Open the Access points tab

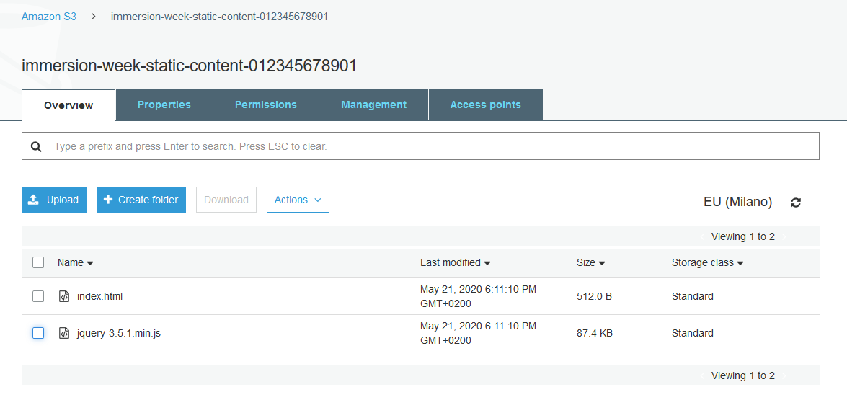(x=486, y=105)
